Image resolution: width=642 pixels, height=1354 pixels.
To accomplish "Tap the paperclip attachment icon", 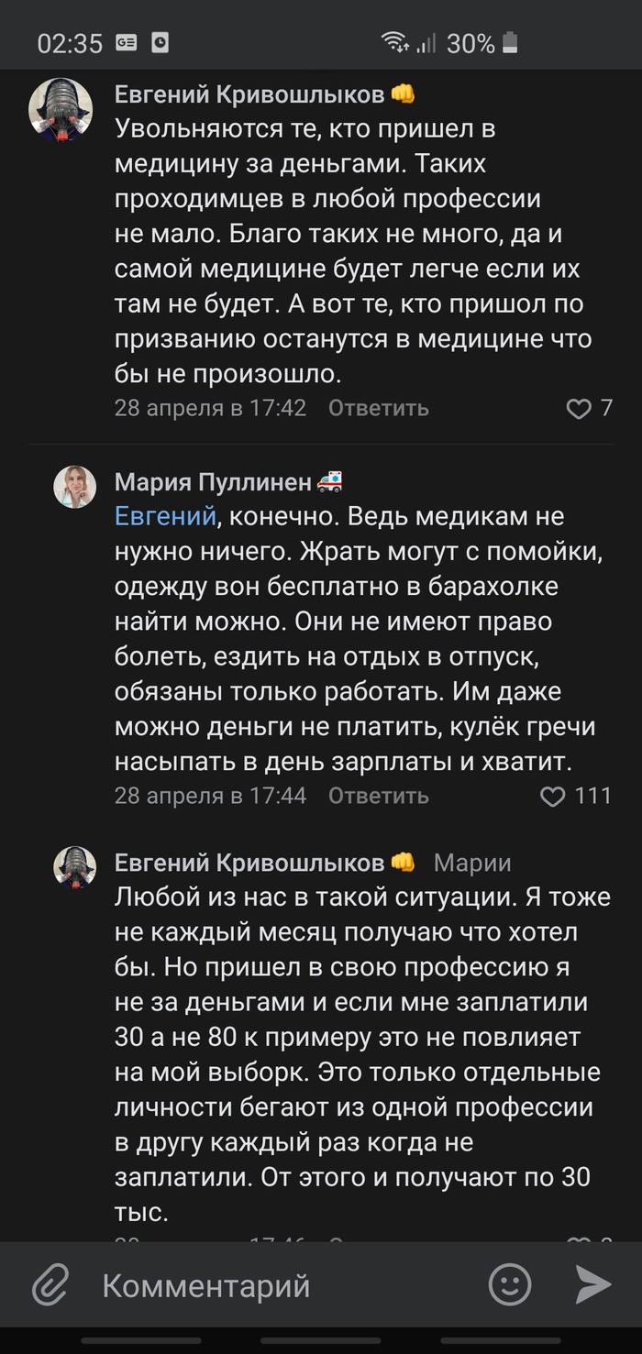I will coord(50,1284).
